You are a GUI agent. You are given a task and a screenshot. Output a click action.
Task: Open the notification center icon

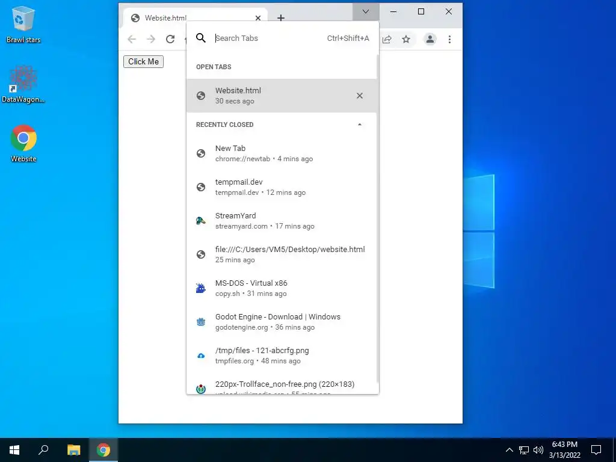click(596, 450)
